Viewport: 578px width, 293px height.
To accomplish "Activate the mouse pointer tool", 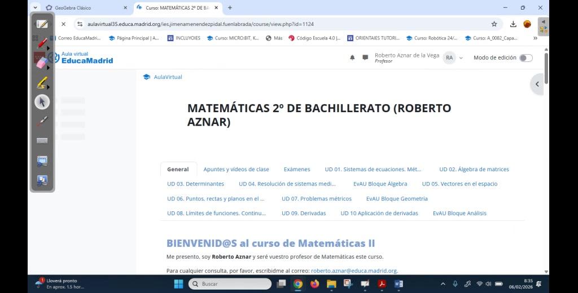I will click(x=42, y=101).
